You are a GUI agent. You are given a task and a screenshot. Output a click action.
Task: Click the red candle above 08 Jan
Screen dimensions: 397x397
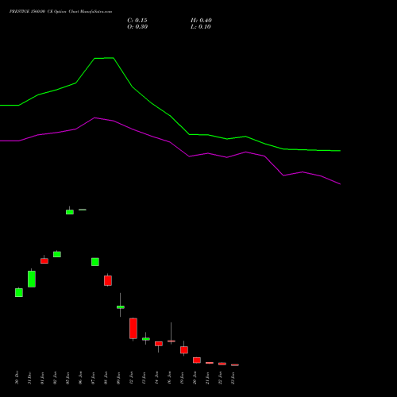(x=108, y=280)
